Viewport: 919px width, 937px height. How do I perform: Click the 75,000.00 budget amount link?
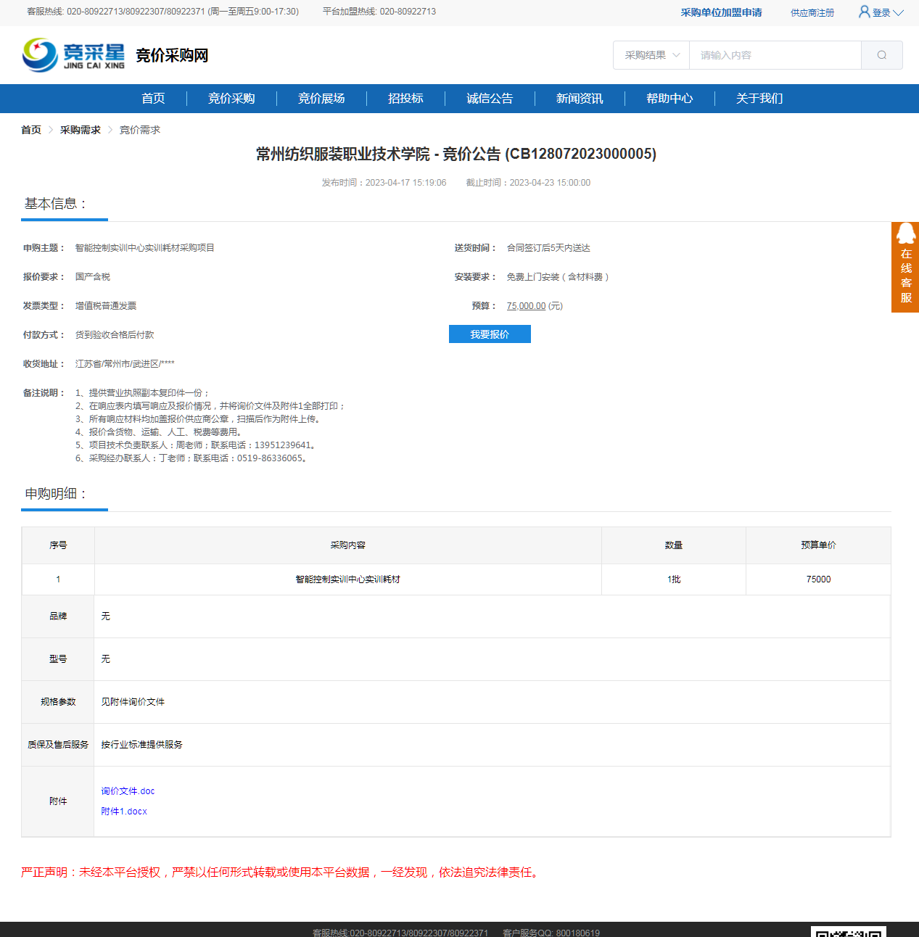526,306
